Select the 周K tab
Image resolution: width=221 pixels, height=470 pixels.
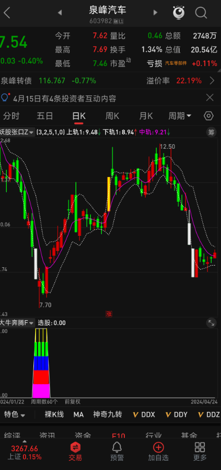coord(112,116)
